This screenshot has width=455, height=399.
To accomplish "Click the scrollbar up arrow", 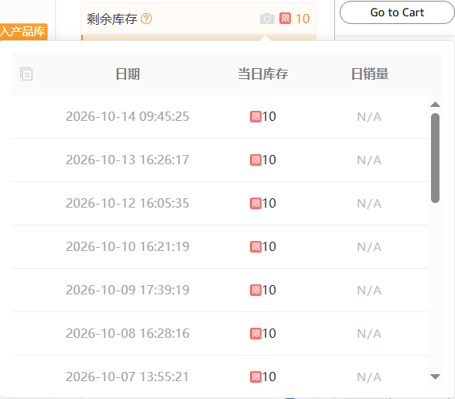I will [x=435, y=105].
